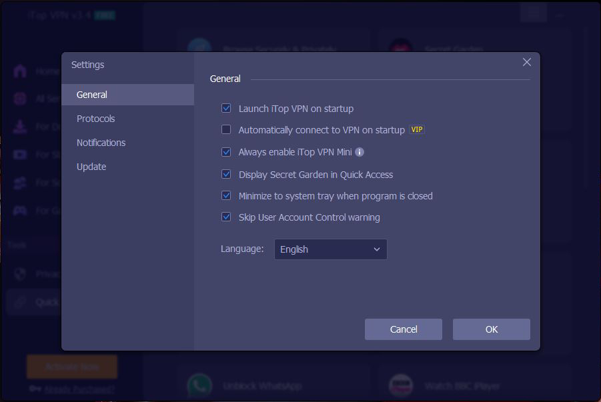Click the Privacy tool icon in sidebar

pyautogui.click(x=19, y=273)
